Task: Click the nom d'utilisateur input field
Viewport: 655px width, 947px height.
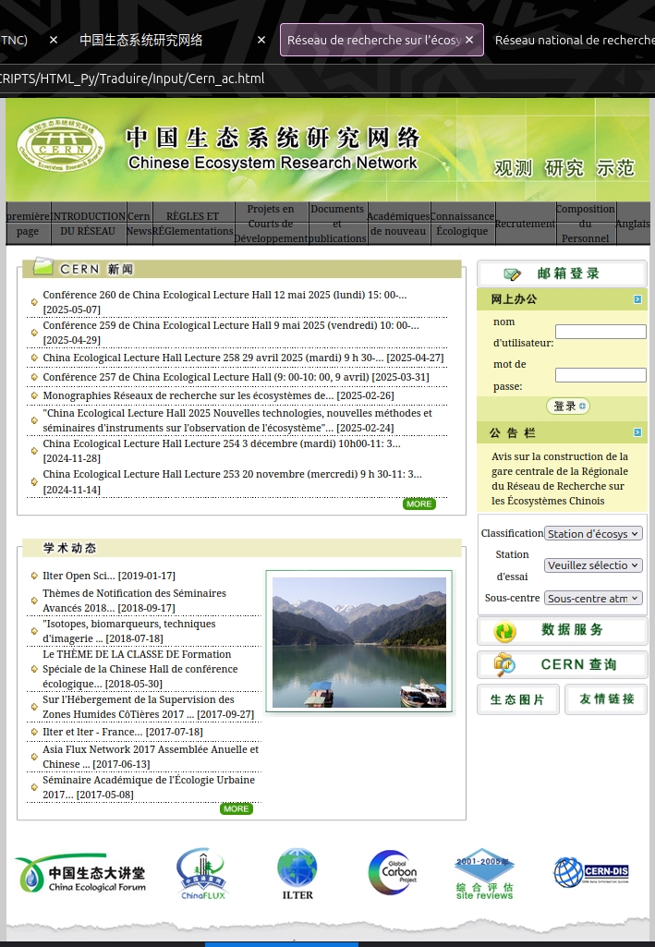Action: pyautogui.click(x=600, y=332)
